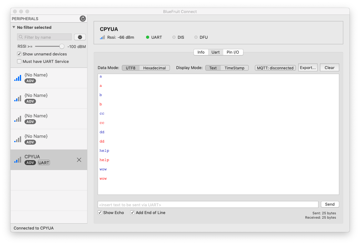
Task: Disconnect CPYUA with the X icon
Action: pyautogui.click(x=79, y=160)
